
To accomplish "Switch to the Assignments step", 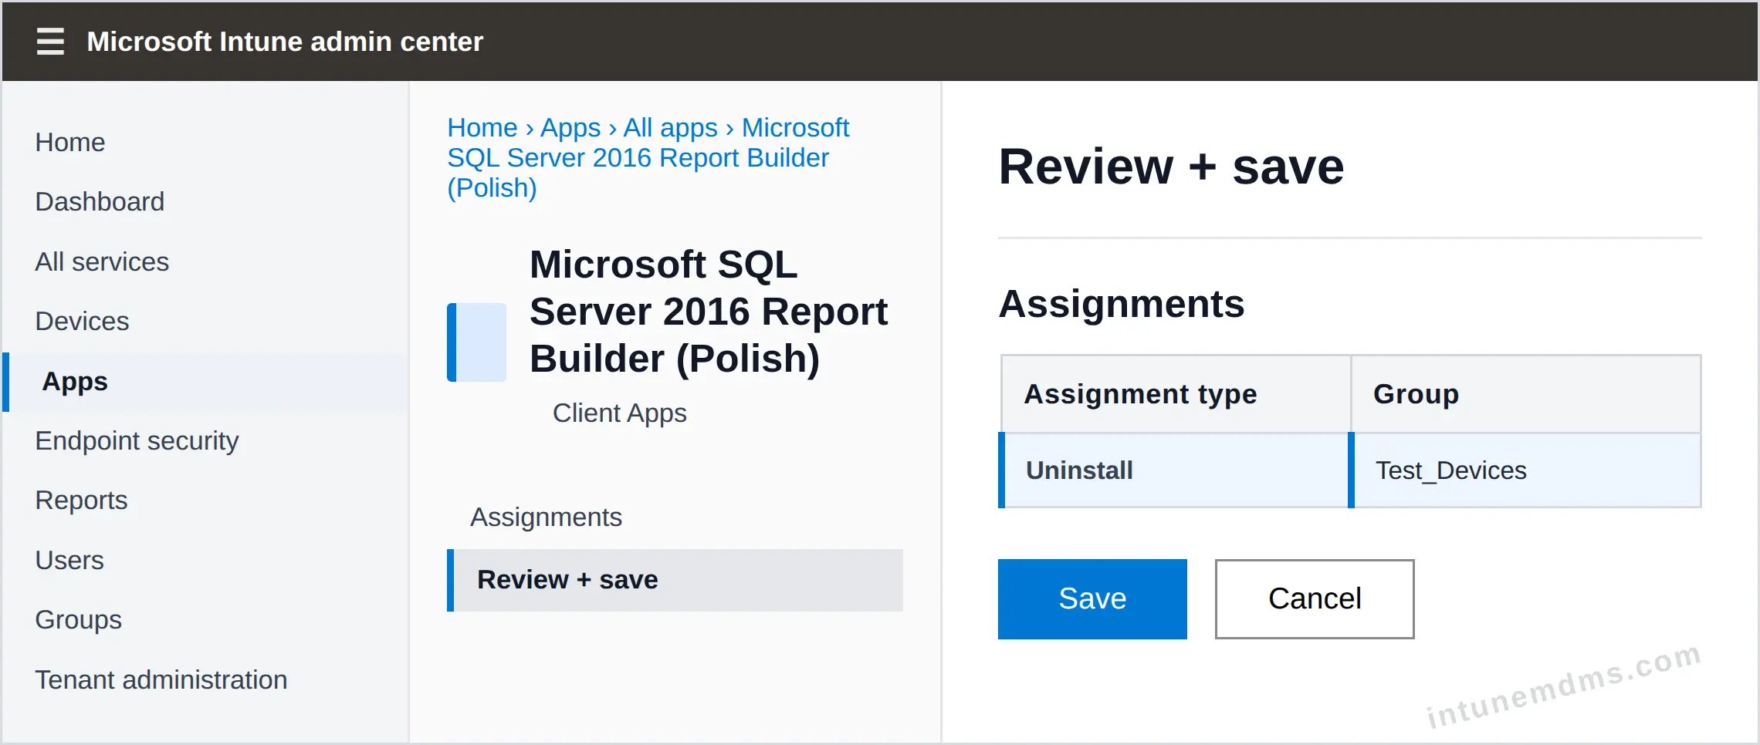I will click(546, 517).
